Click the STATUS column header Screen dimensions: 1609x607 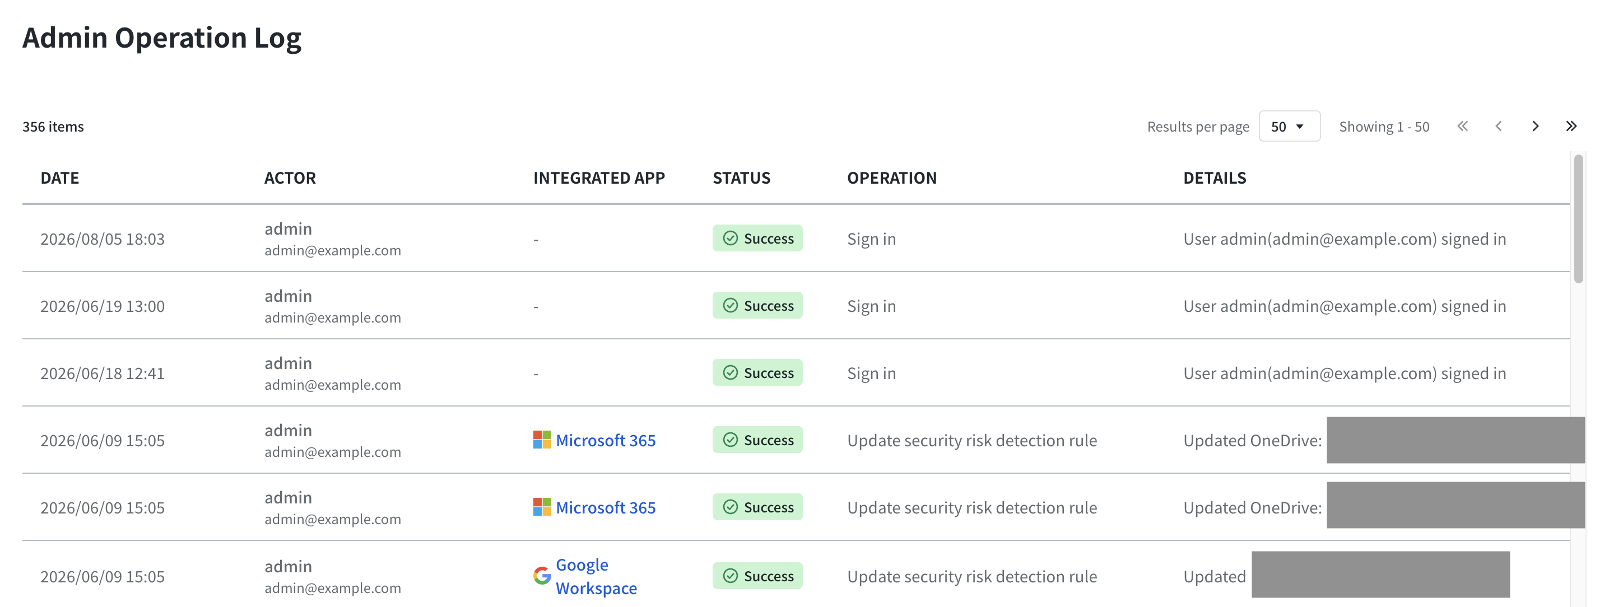[741, 178]
